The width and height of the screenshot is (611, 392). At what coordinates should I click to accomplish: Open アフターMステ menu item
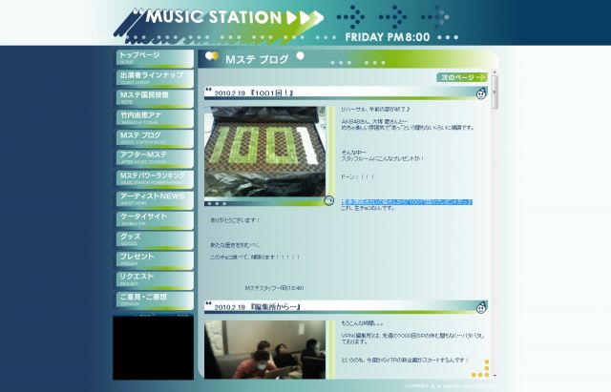point(155,158)
